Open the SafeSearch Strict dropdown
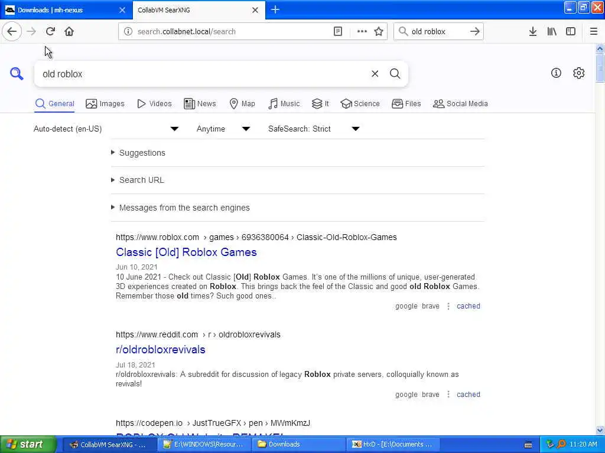The image size is (605, 453). [x=314, y=129]
